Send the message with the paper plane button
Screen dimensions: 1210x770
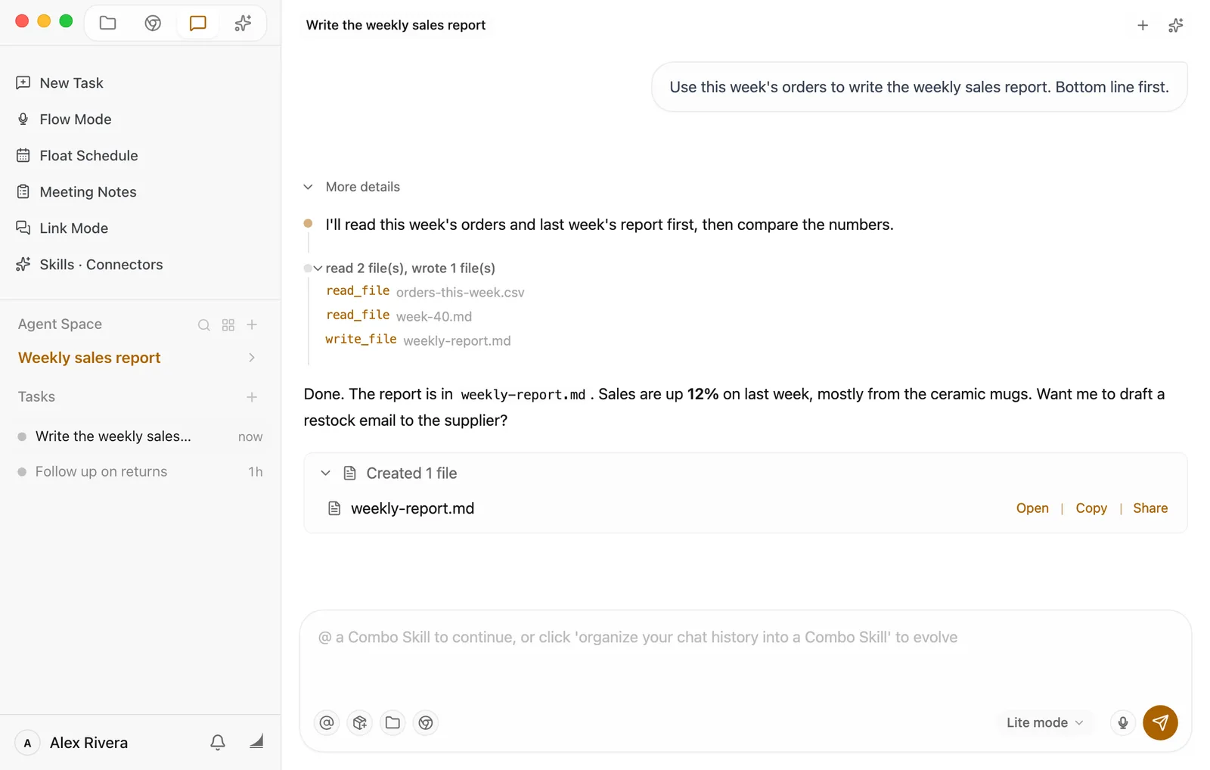(1160, 723)
